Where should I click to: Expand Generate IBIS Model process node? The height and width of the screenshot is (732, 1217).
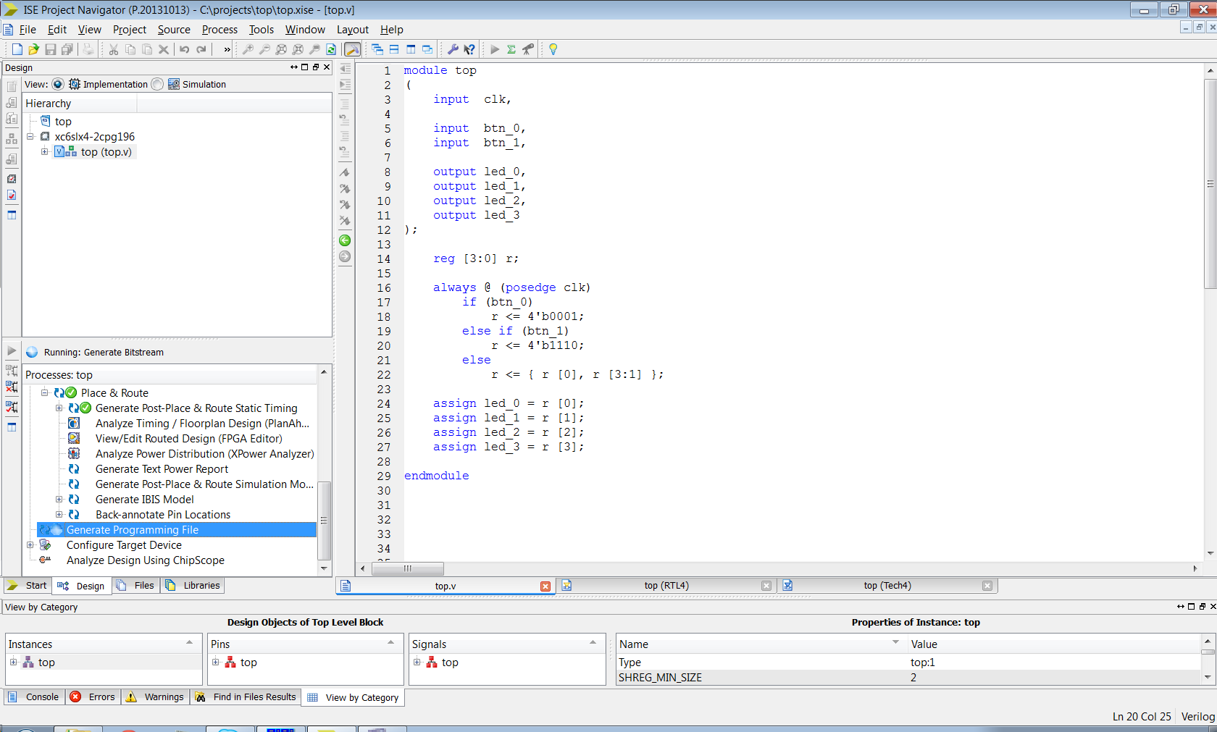pyautogui.click(x=59, y=500)
